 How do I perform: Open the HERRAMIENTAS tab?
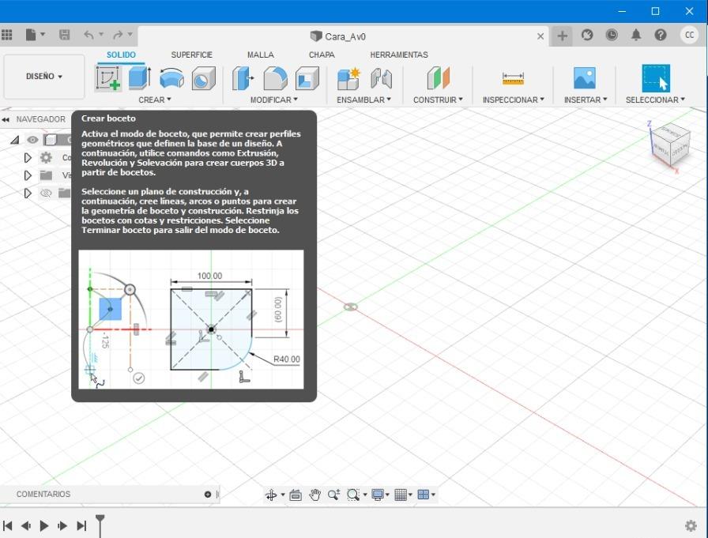[x=398, y=55]
